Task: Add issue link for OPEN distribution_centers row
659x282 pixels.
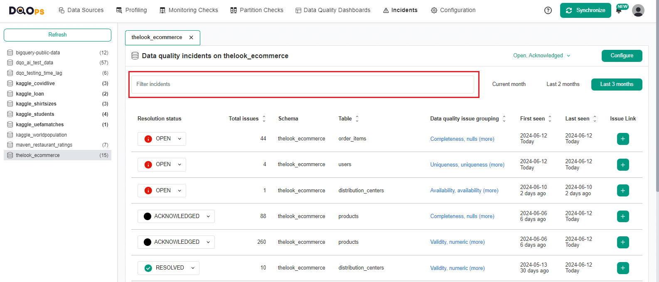Action: 623,191
